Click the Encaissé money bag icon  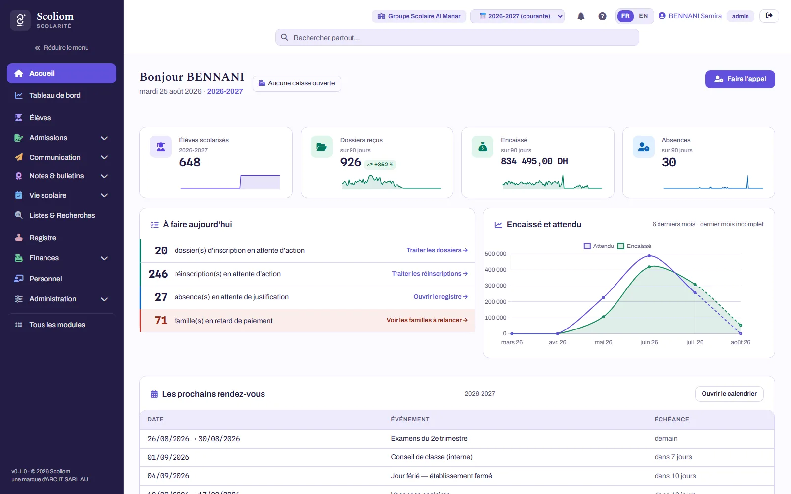coord(483,147)
